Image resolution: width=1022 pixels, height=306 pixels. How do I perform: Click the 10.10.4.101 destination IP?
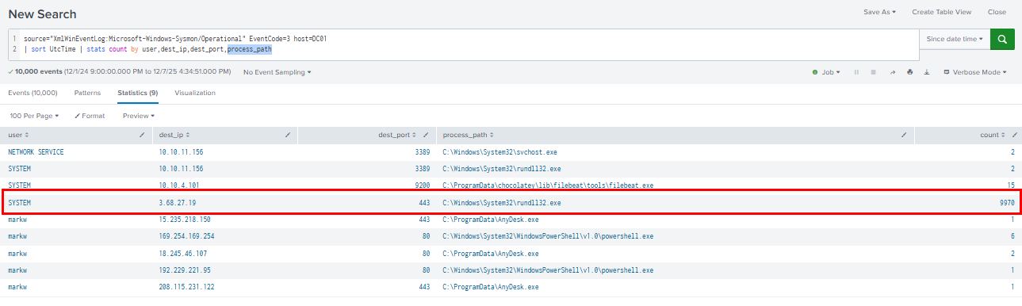coord(179,186)
